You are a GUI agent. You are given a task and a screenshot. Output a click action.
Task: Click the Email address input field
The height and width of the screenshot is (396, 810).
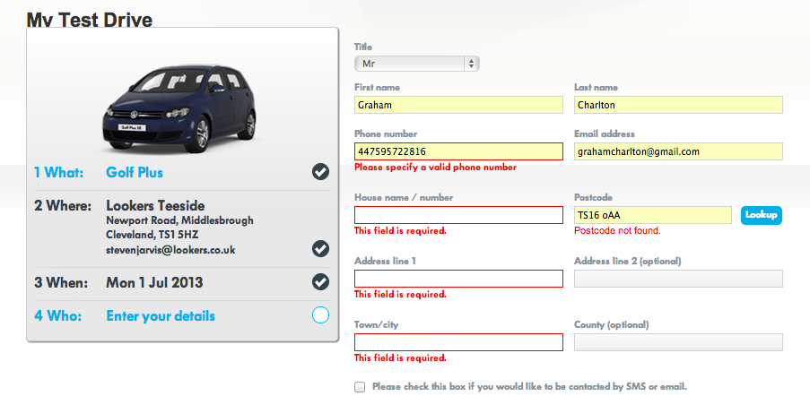[678, 151]
